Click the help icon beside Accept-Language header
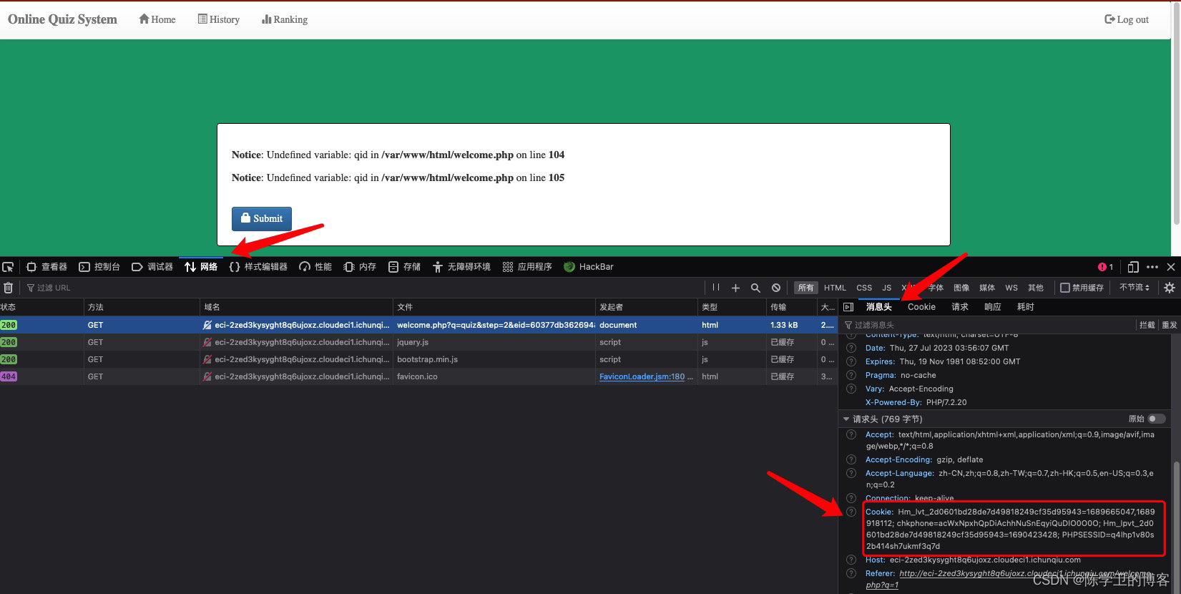Screen dimensions: 1181x594 pyautogui.click(x=851, y=473)
